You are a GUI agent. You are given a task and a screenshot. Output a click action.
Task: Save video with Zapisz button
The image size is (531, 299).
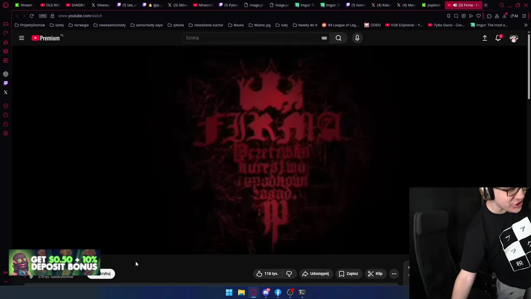[348, 274]
